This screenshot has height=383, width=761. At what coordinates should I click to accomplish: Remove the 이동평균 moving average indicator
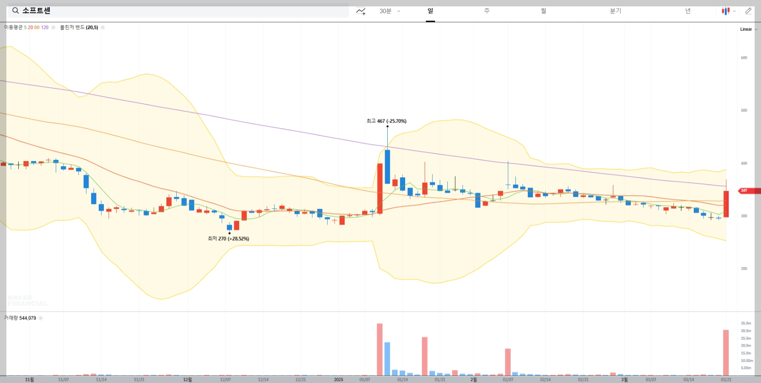pos(53,27)
